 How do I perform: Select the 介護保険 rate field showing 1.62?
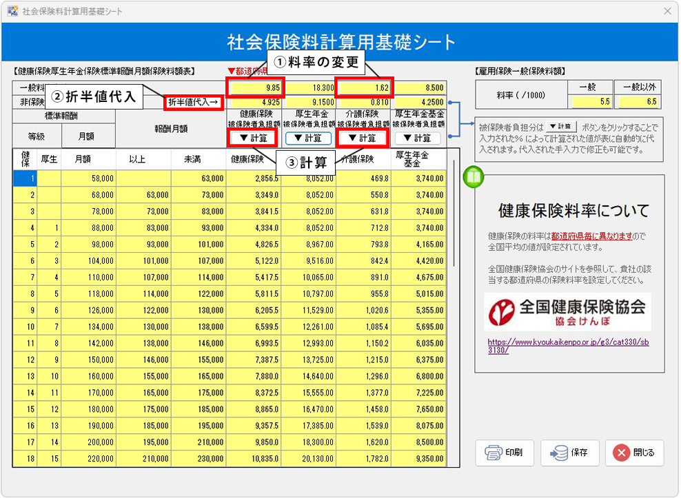click(x=364, y=87)
